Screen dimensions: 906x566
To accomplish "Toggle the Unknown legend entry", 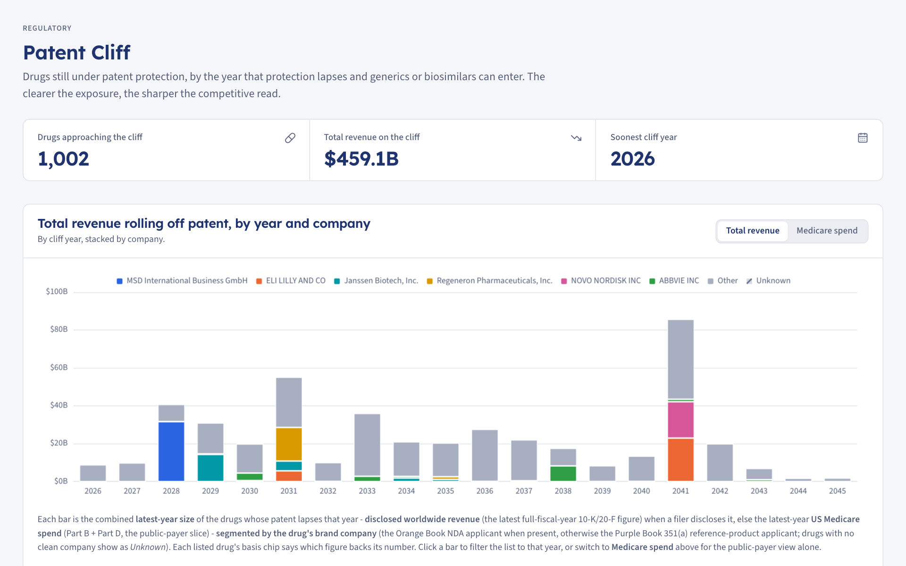I will coord(768,281).
